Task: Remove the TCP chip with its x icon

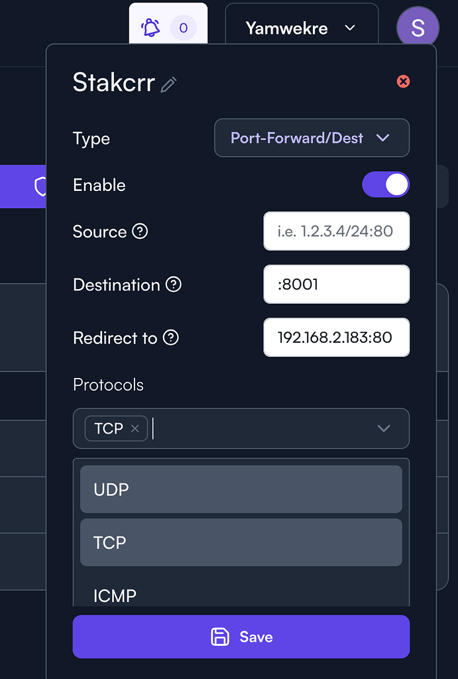Action: (135, 428)
